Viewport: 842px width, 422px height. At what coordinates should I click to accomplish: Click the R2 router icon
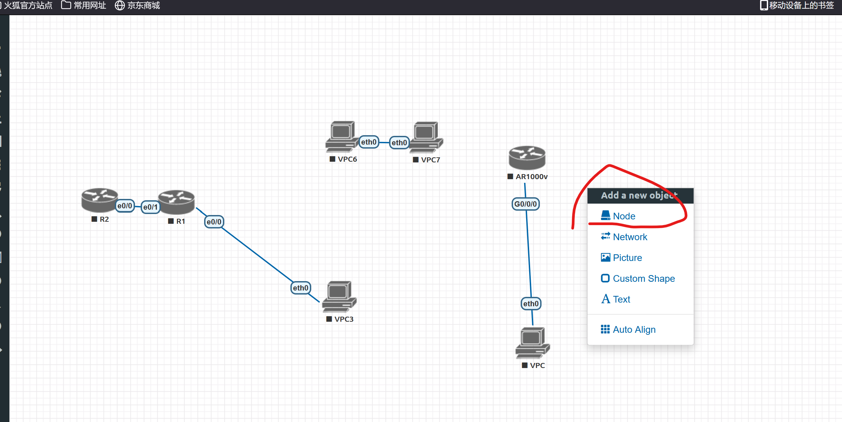(99, 200)
